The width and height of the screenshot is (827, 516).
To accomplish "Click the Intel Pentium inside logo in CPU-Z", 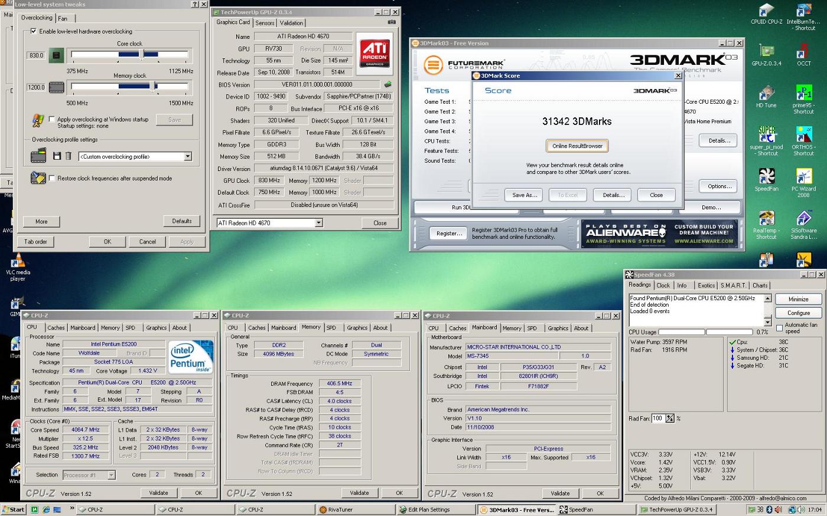I will tap(190, 356).
